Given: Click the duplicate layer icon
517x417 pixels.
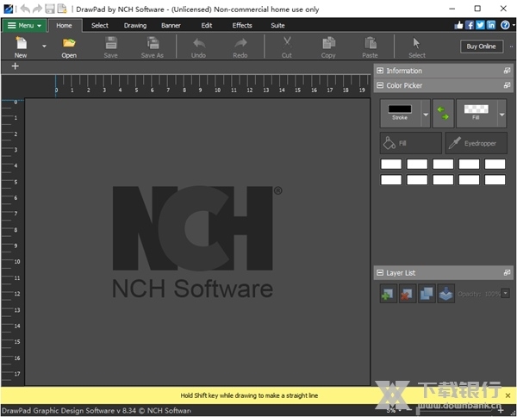Looking at the screenshot, I should pyautogui.click(x=427, y=294).
